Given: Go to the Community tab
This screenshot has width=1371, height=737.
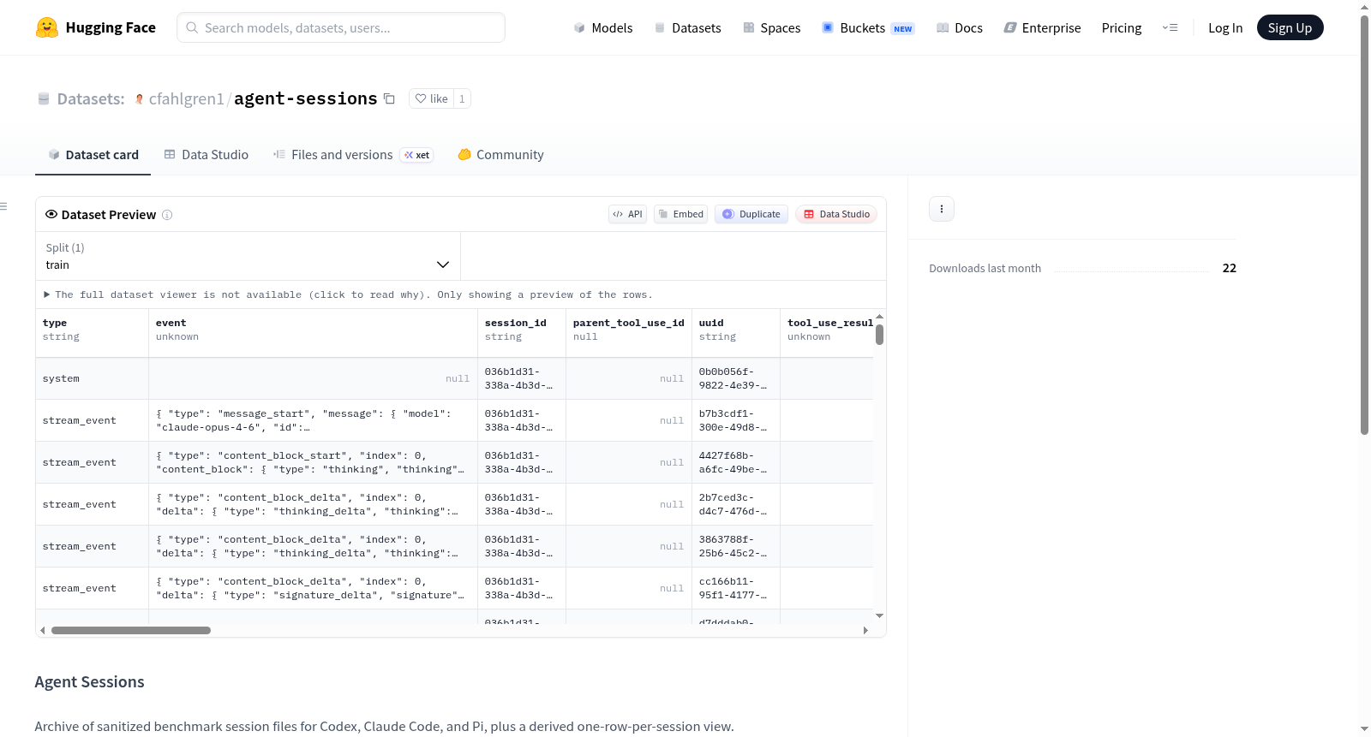Looking at the screenshot, I should pyautogui.click(x=501, y=155).
